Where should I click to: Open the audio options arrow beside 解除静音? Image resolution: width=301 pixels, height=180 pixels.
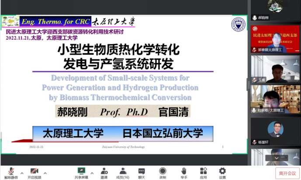(22, 173)
